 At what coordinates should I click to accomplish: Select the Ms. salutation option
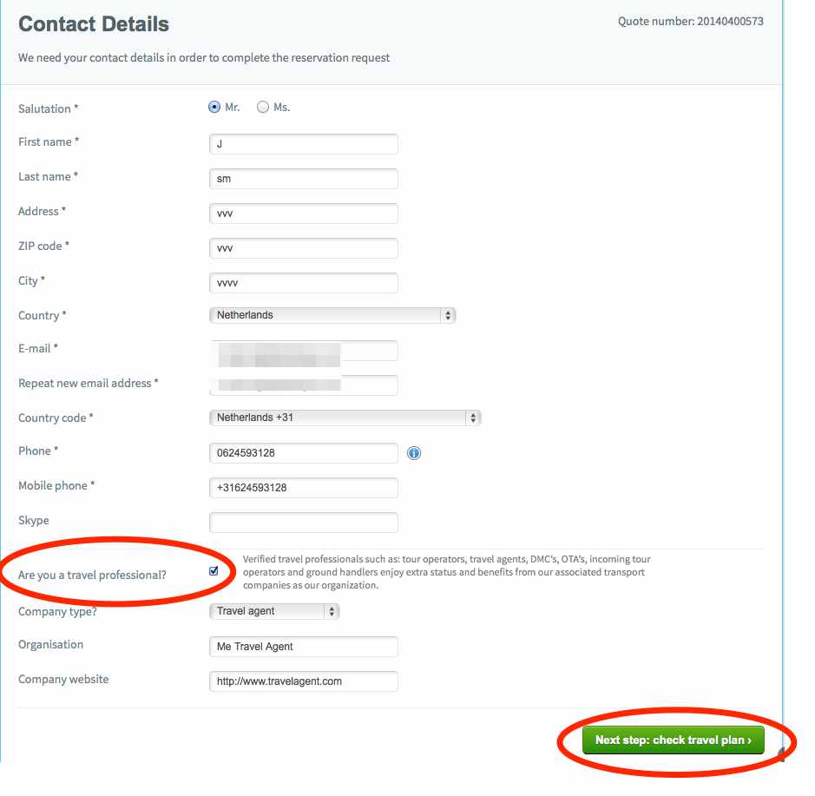(263, 107)
